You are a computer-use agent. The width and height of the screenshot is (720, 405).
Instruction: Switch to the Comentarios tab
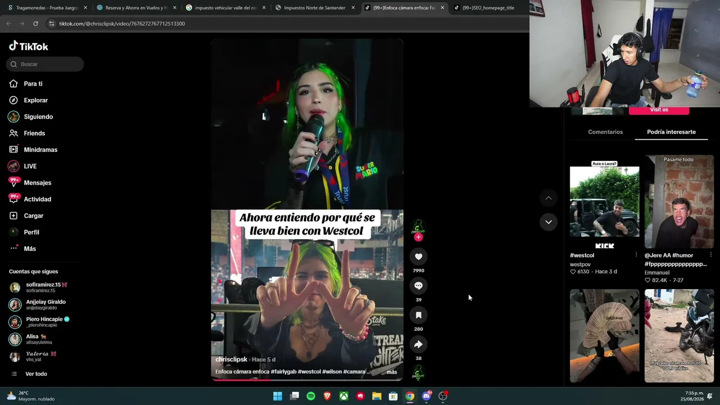tap(605, 132)
